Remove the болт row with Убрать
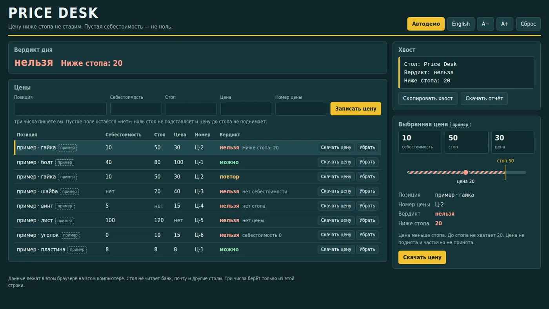This screenshot has height=309, width=549. pos(367,162)
